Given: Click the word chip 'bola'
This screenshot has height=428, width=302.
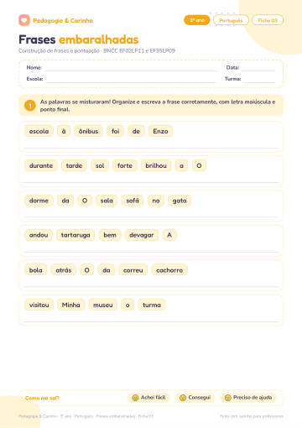Looking at the screenshot, I should coord(36,270).
